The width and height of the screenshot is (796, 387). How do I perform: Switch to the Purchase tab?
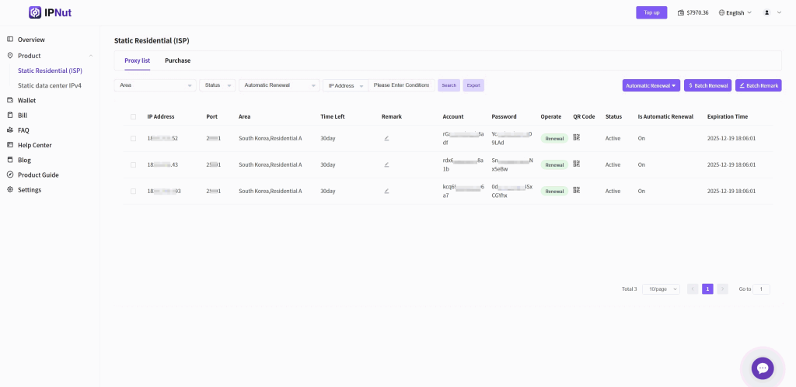(177, 60)
